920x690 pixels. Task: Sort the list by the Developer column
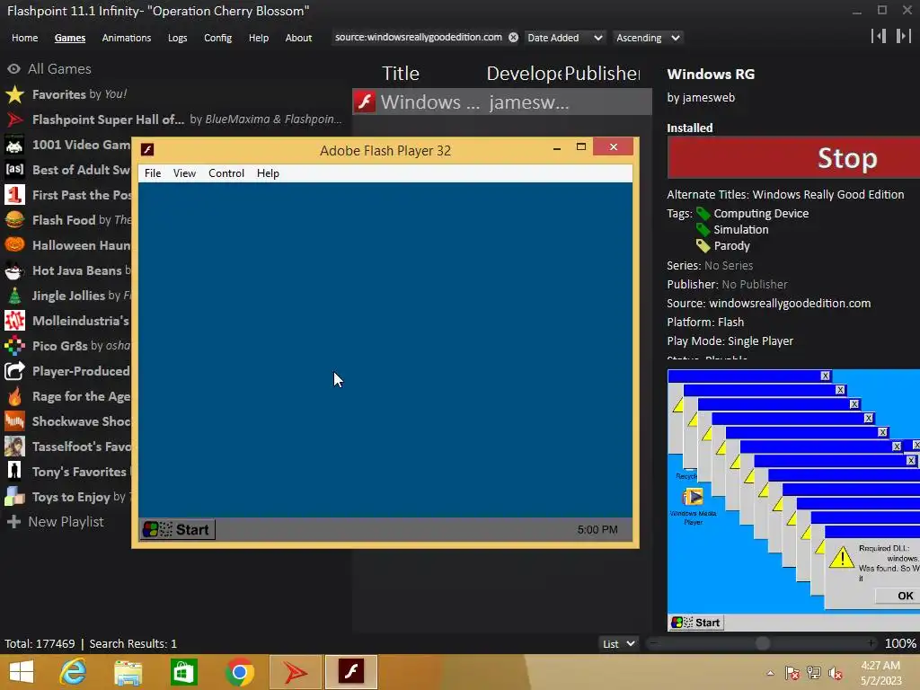[x=524, y=74]
